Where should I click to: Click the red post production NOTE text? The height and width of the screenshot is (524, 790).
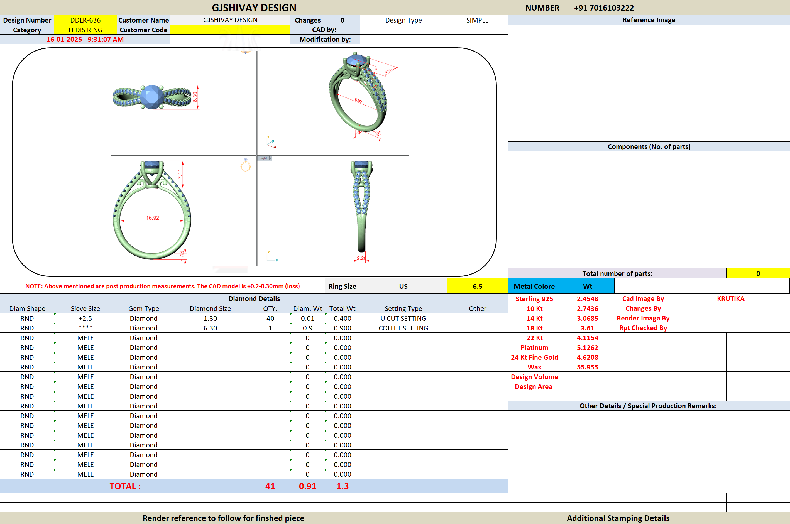pos(162,286)
